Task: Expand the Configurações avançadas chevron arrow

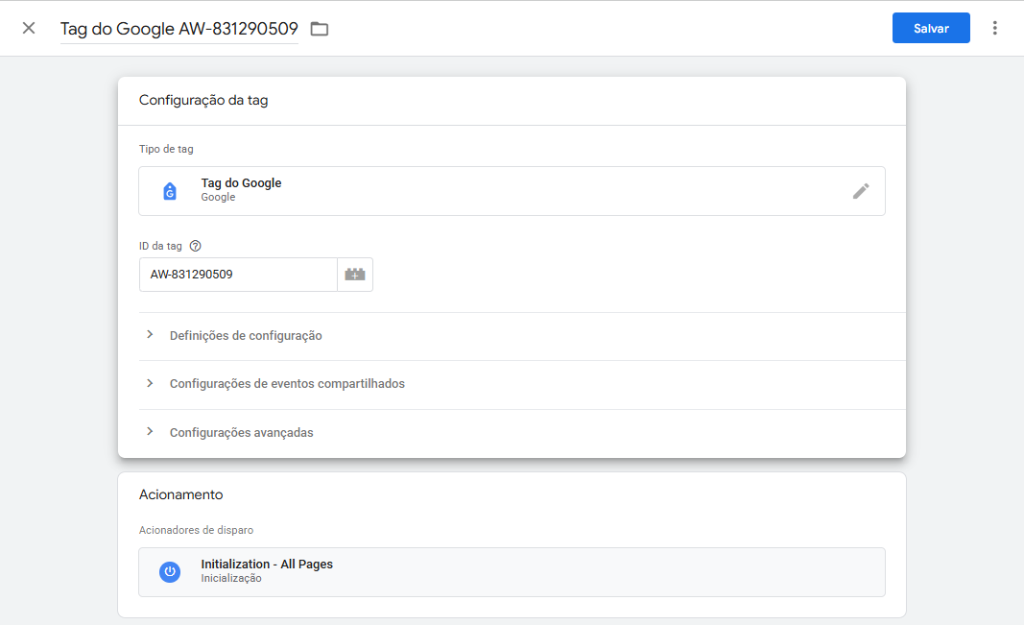Action: coord(150,432)
